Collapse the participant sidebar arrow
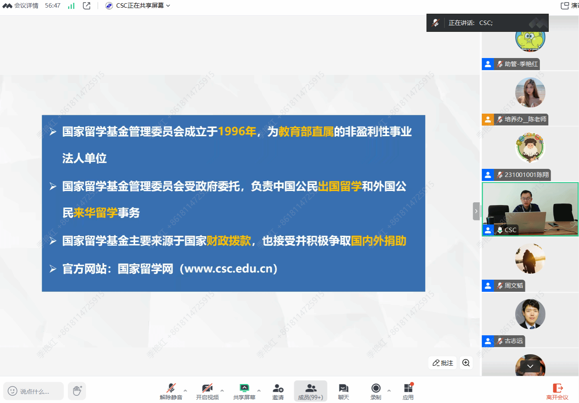The height and width of the screenshot is (403, 579). [476, 211]
